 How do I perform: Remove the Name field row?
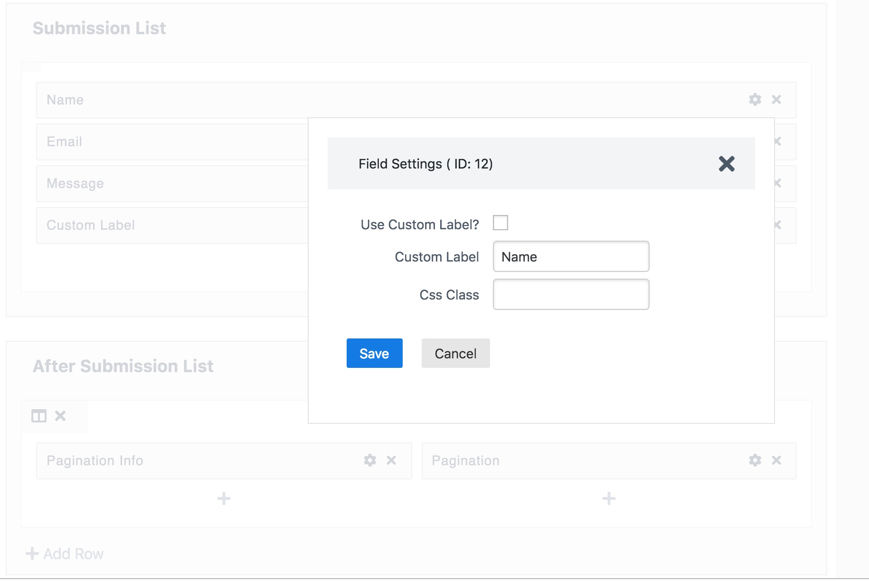point(776,100)
